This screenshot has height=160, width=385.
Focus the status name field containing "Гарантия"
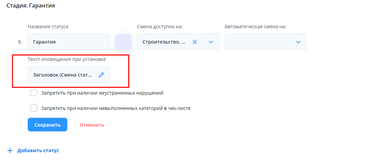pyautogui.click(x=68, y=42)
